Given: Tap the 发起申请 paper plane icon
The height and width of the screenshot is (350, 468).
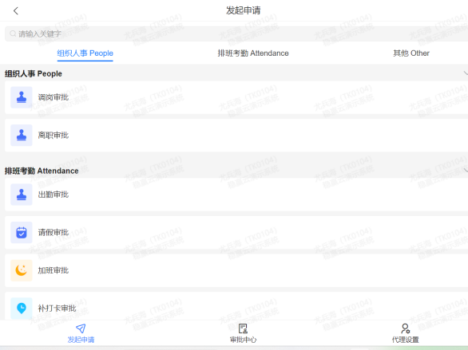Looking at the screenshot, I should tap(81, 328).
